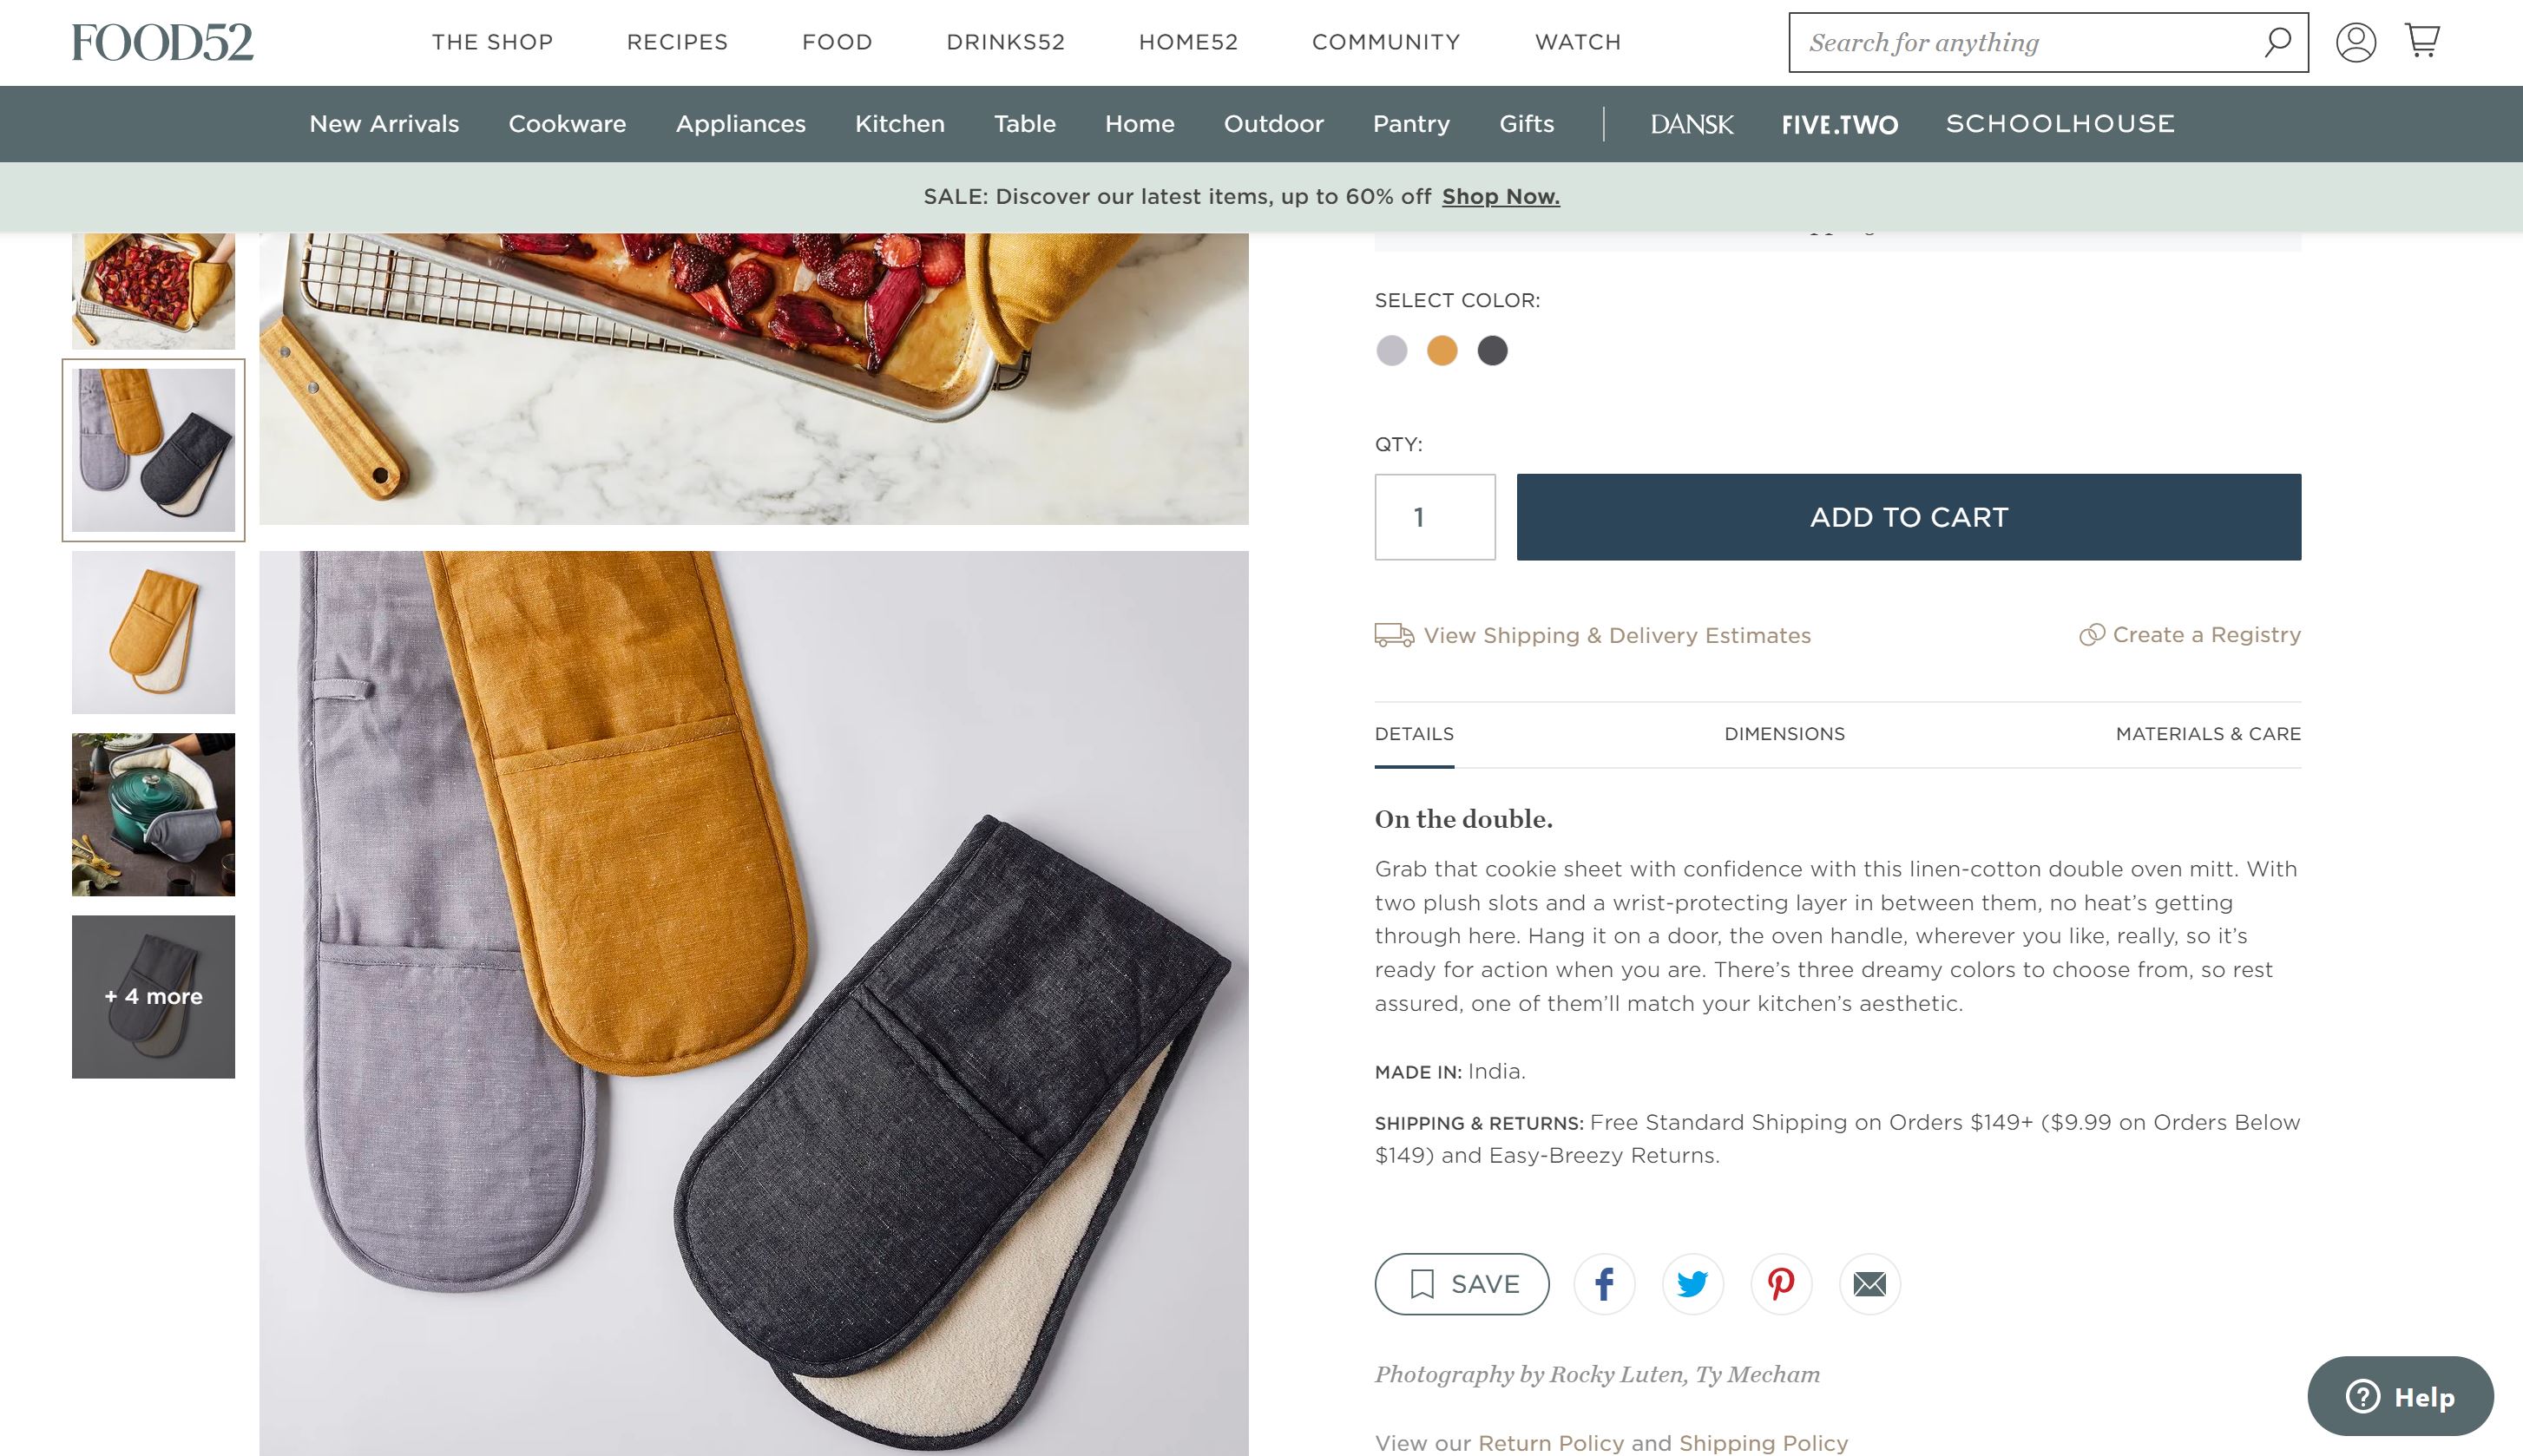This screenshot has height=1456, width=2523.
Task: Switch to the Dimensions tab
Action: (x=1784, y=734)
